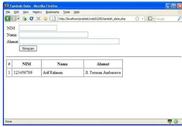Click the URL address bar text

click(x=92, y=19)
